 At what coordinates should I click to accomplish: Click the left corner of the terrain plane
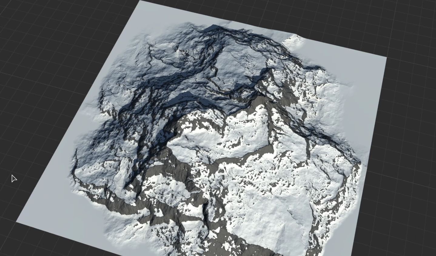pos(17,222)
